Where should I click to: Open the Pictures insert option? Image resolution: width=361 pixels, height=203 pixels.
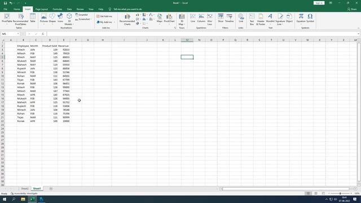pyautogui.click(x=44, y=19)
